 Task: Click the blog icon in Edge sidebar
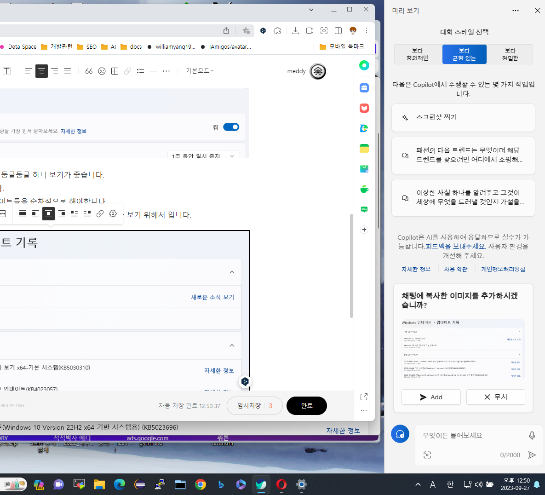coord(364,209)
